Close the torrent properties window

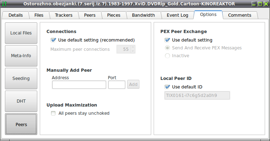coord(266,4)
